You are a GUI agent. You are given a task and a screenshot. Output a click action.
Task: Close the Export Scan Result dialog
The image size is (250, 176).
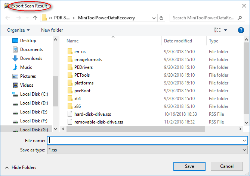tap(244, 6)
